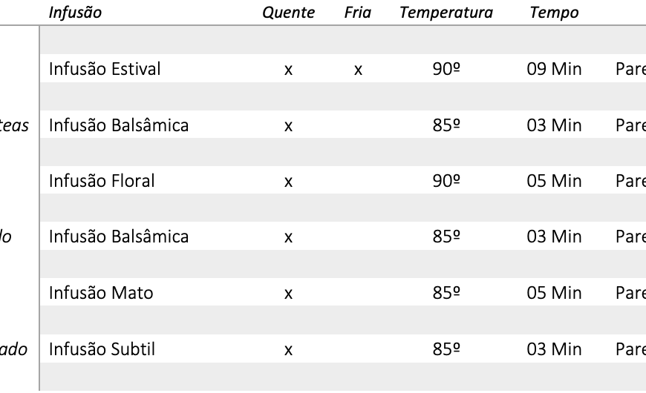Image resolution: width=646 pixels, height=393 pixels.
Task: Select the 85º temperature of Infusão Mato
Action: coord(446,293)
